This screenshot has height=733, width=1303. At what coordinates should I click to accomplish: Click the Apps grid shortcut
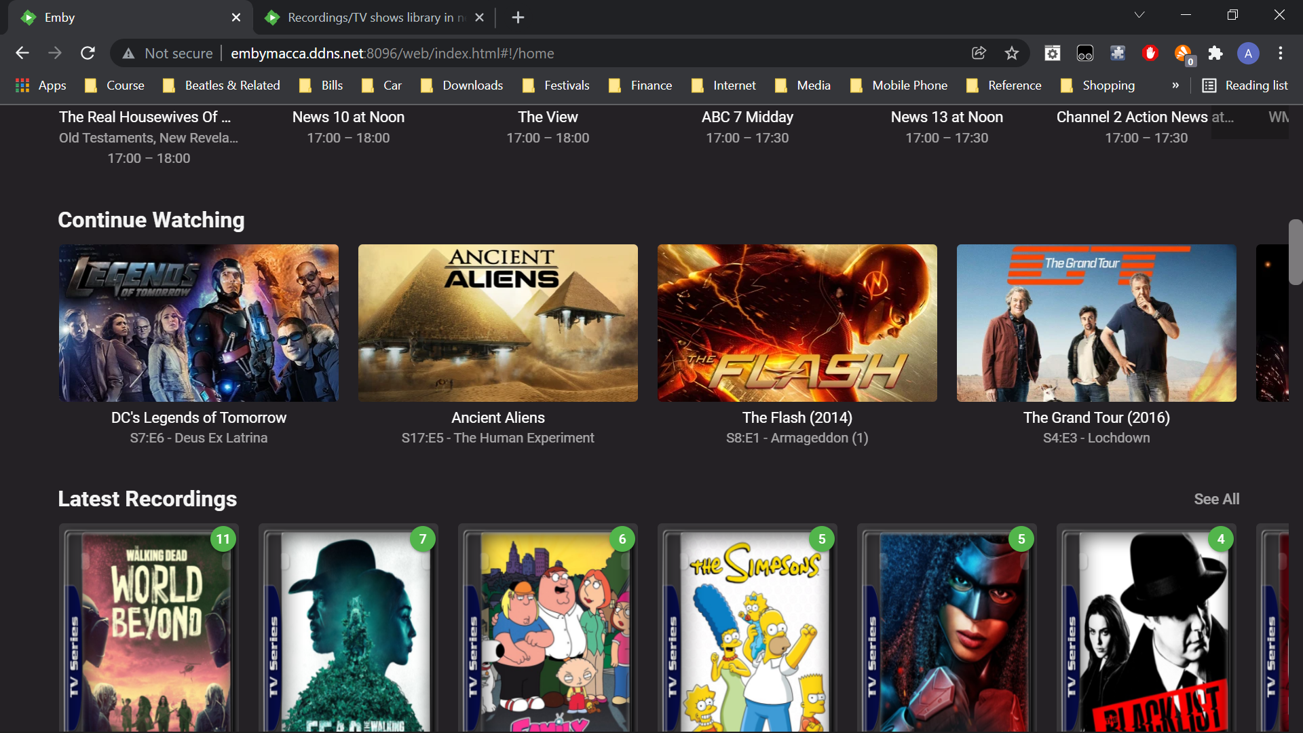click(41, 86)
